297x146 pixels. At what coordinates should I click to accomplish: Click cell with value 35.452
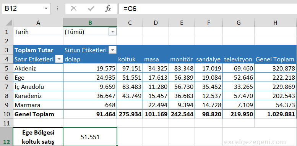tap(209, 87)
